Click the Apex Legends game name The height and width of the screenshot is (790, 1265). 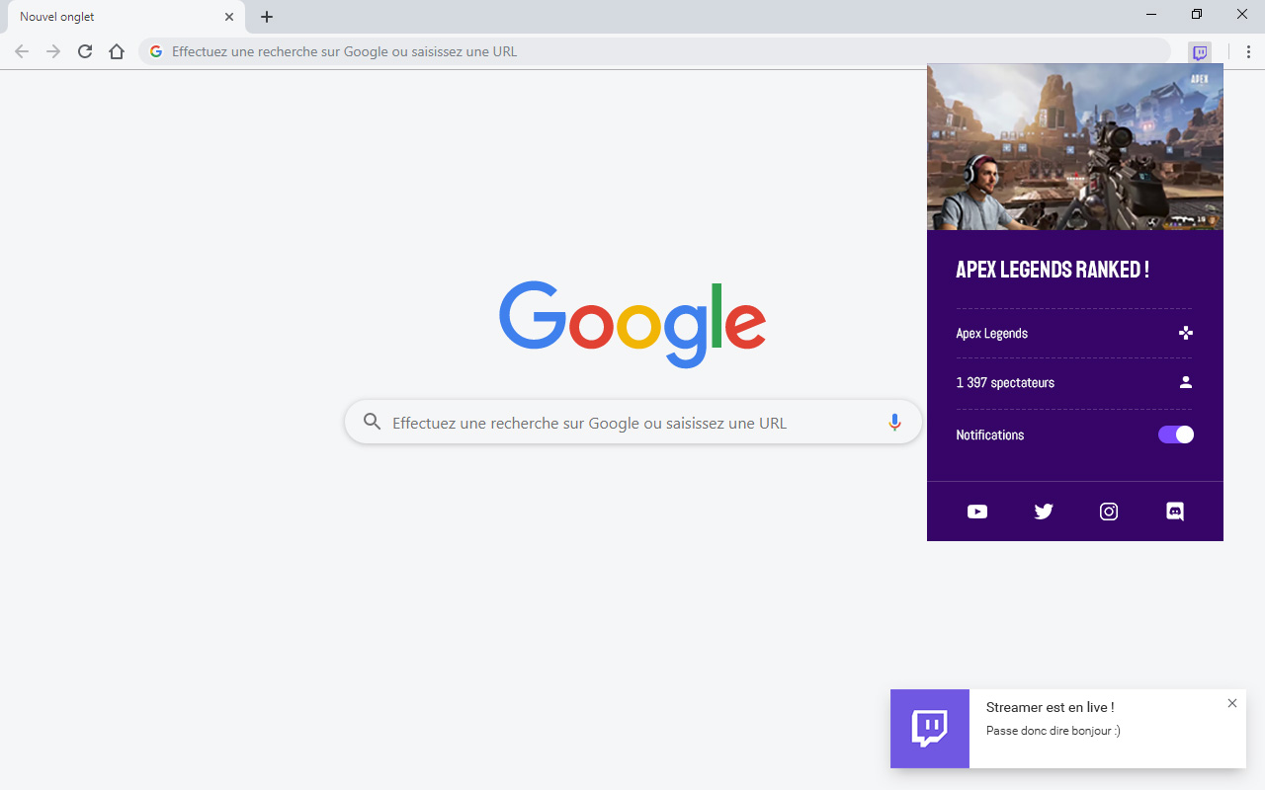click(992, 334)
